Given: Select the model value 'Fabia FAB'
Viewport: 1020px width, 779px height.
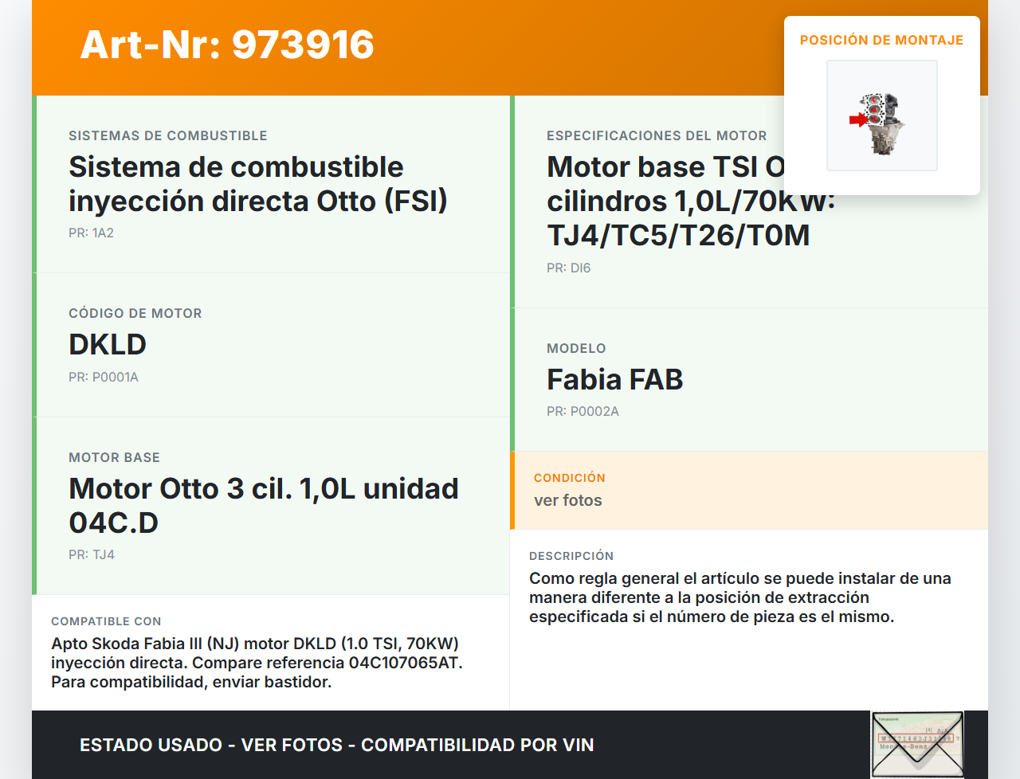Looking at the screenshot, I should [615, 380].
